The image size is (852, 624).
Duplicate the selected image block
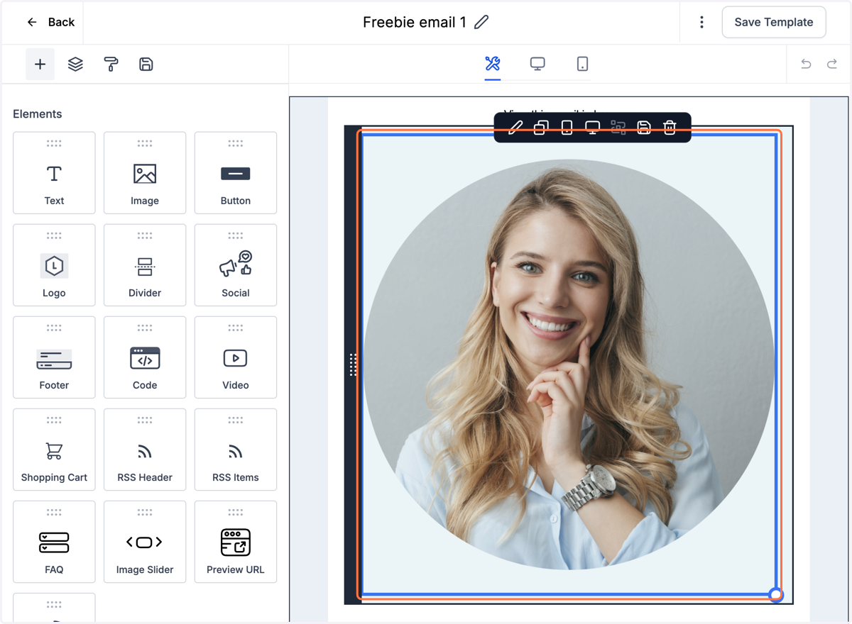click(541, 128)
